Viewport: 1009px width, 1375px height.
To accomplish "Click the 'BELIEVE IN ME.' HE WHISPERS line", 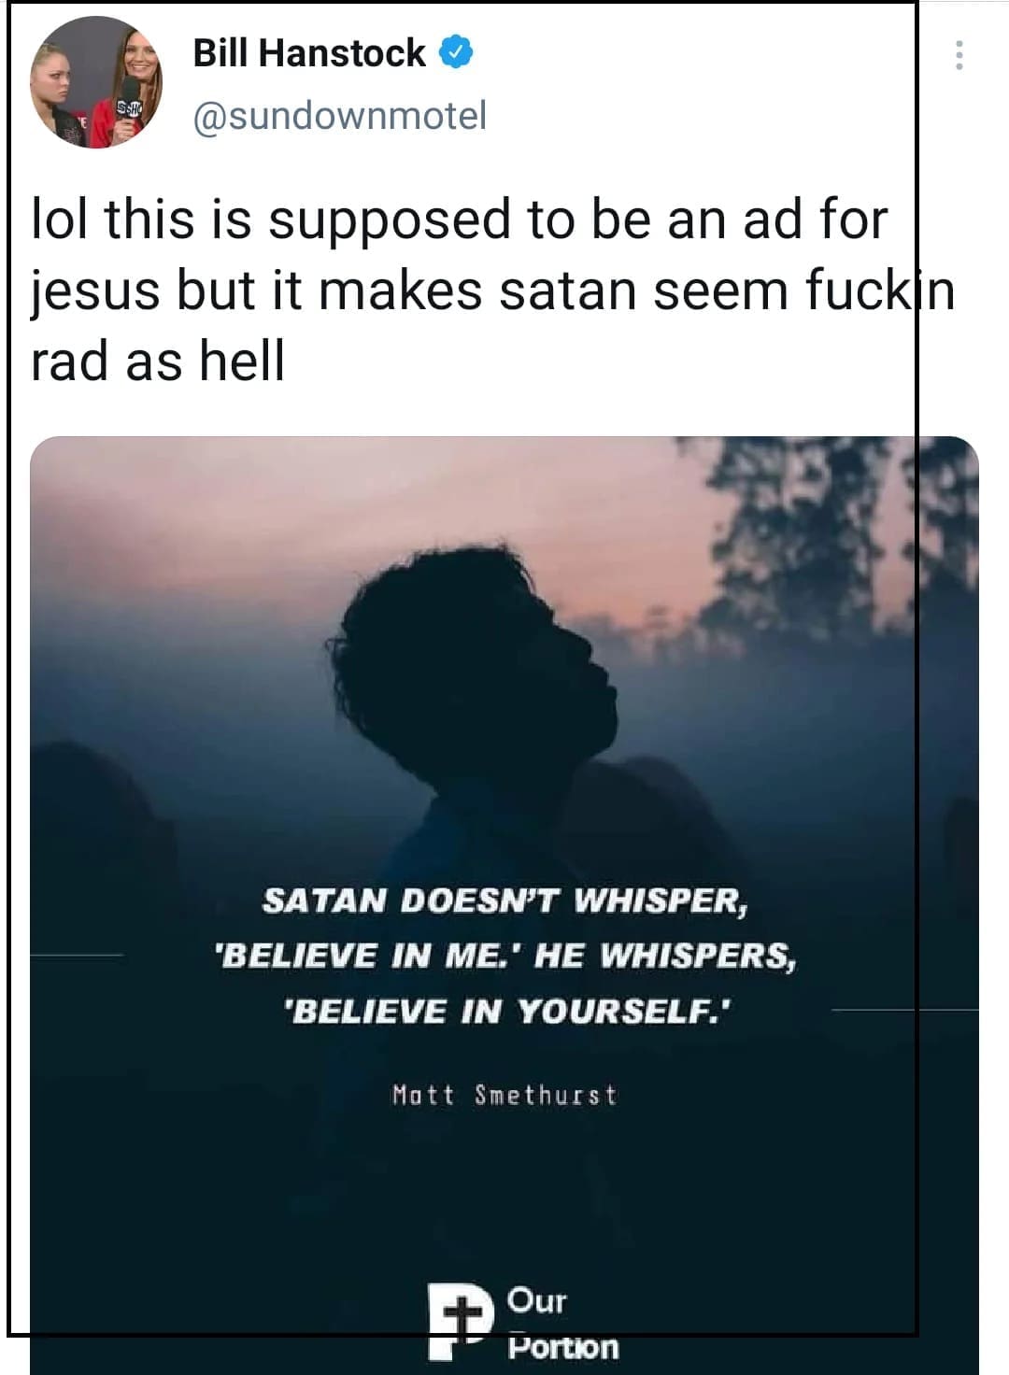I will coord(505,956).
